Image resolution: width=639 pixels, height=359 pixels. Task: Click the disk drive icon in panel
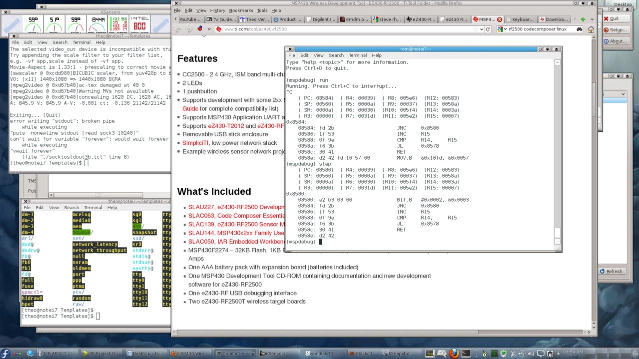point(441,353)
